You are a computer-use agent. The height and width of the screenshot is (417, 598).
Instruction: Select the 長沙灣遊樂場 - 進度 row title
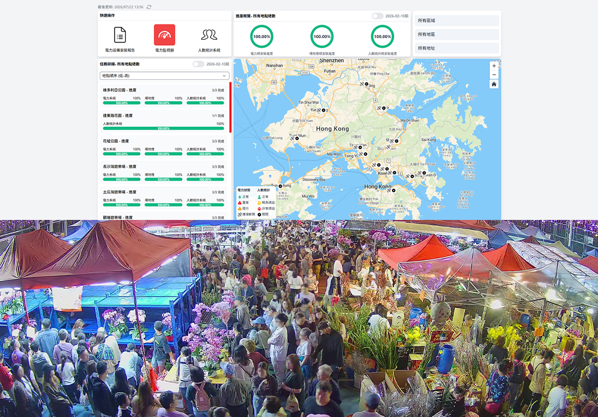(120, 167)
